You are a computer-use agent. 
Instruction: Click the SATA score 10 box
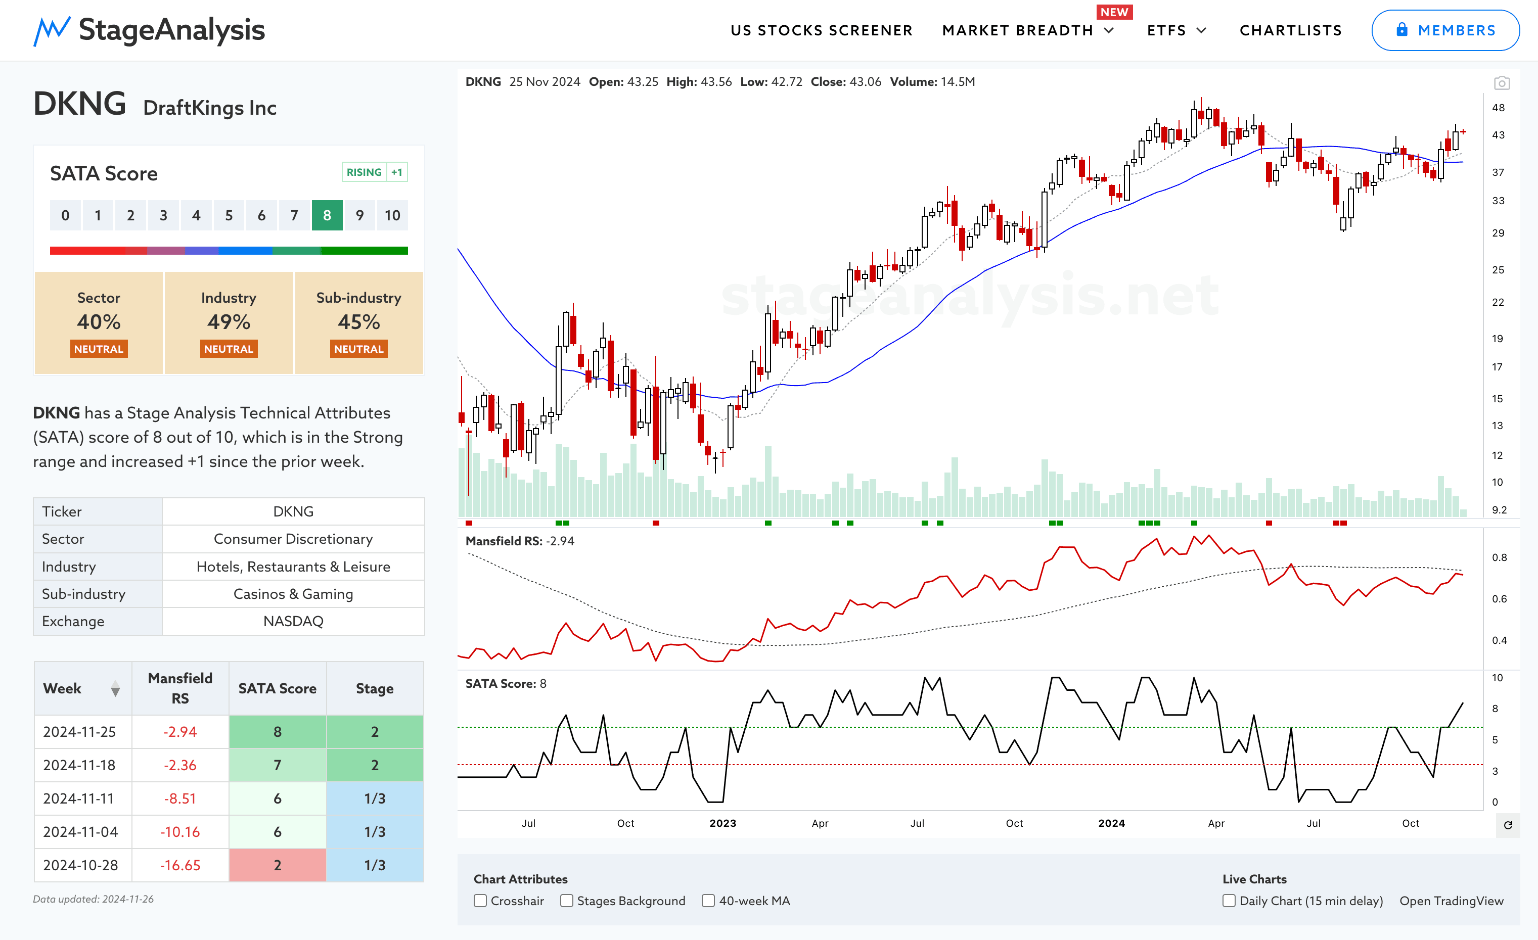(x=393, y=215)
